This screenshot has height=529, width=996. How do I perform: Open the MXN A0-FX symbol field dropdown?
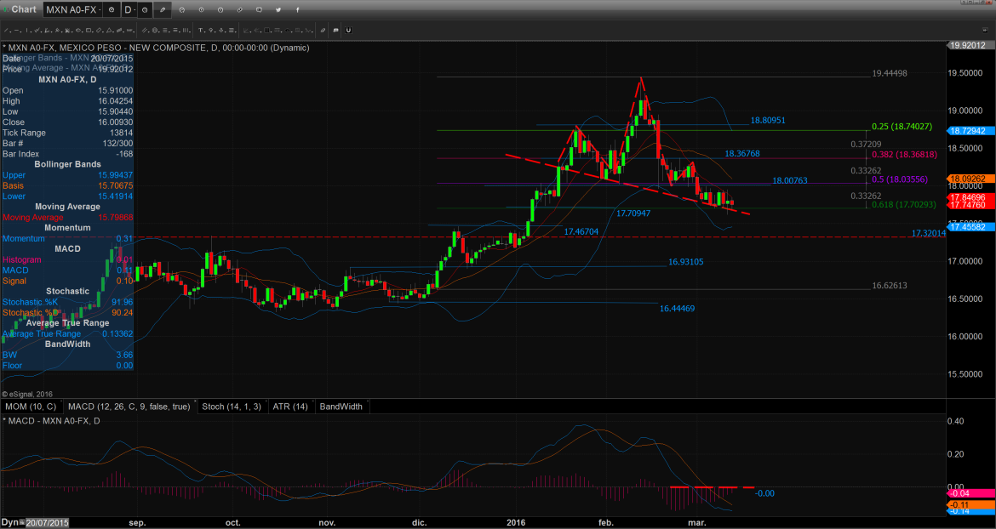click(x=72, y=9)
